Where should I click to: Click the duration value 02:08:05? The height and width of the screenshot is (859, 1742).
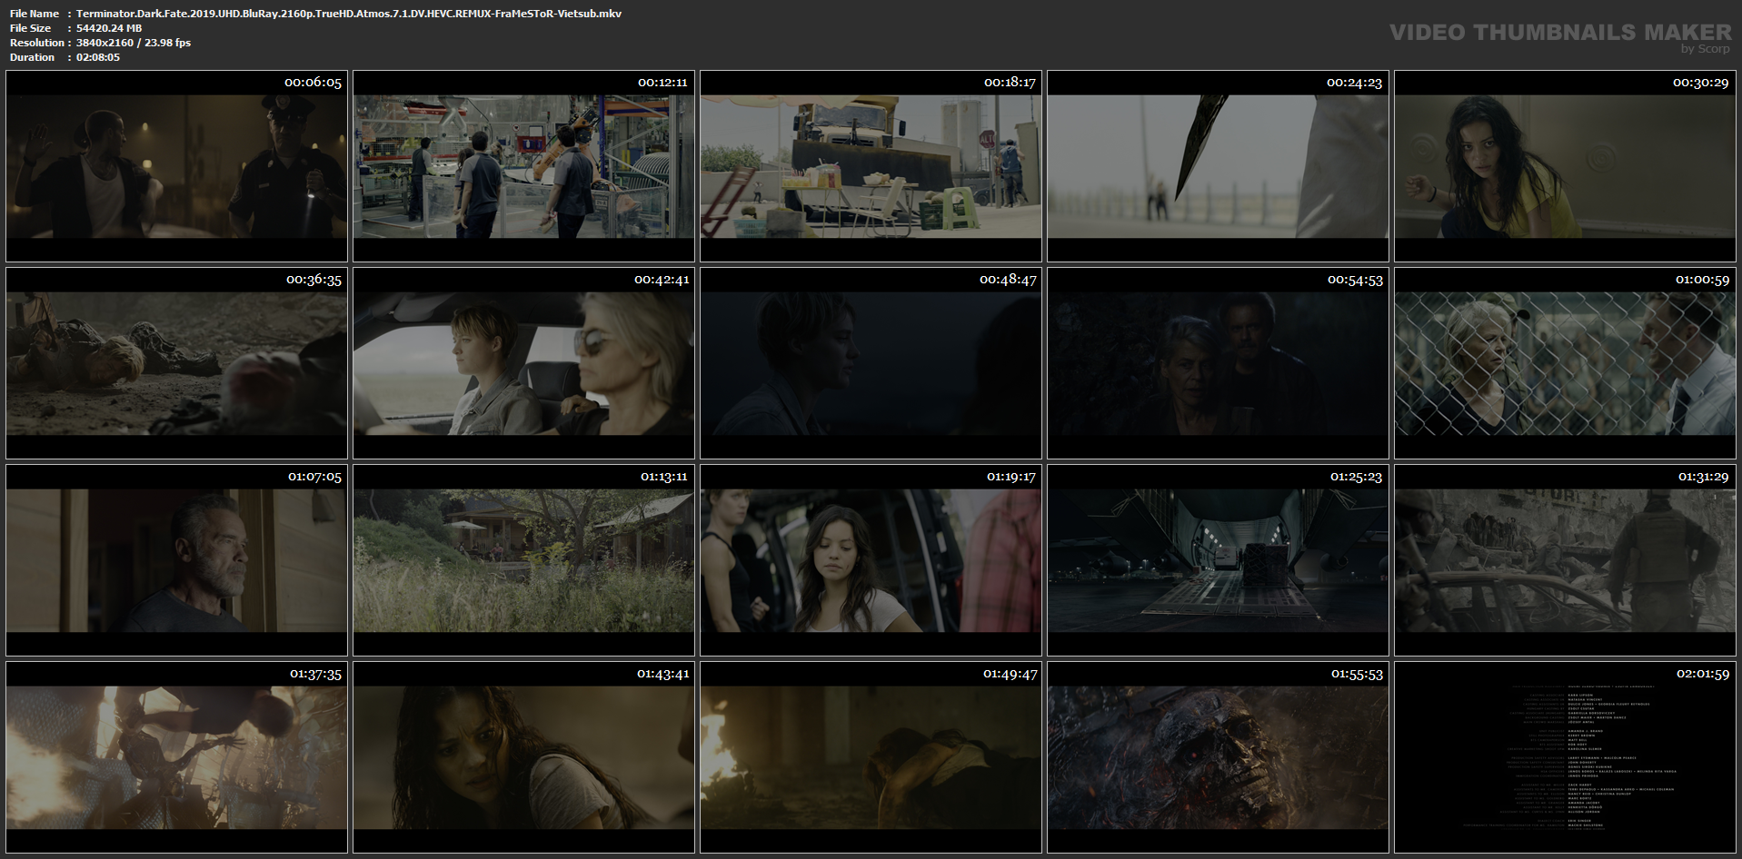[x=98, y=57]
